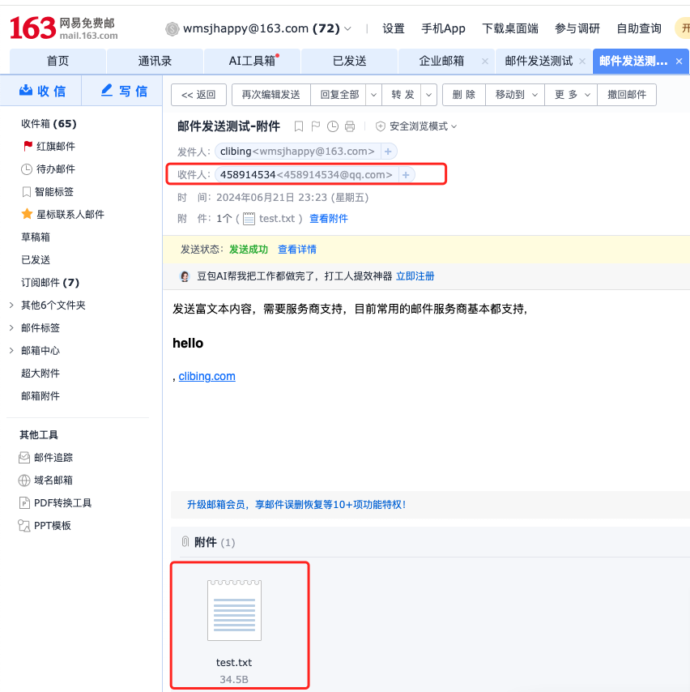Set a reminder with the clock icon
This screenshot has width=690, height=692.
pyautogui.click(x=333, y=126)
